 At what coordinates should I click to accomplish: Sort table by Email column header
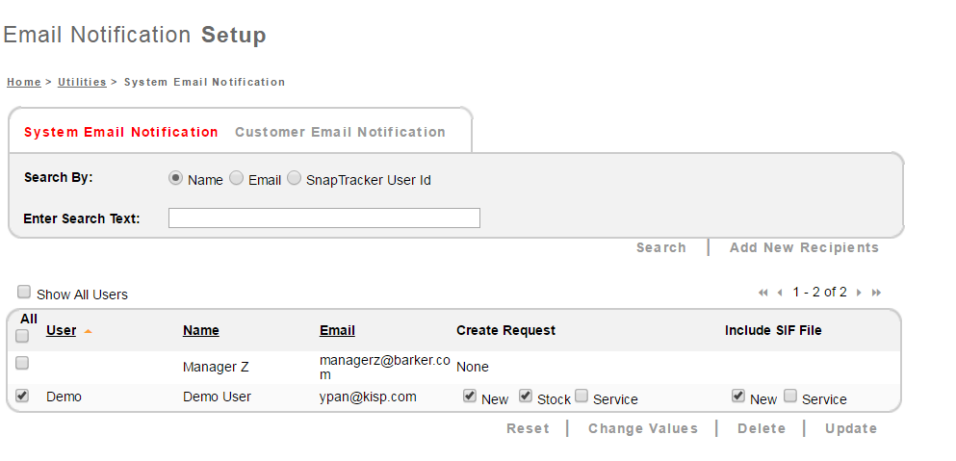point(337,330)
